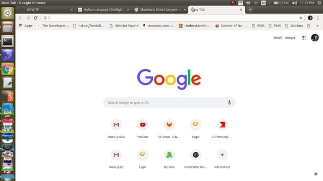The width and height of the screenshot is (323, 181).
Task: Open The Developer... bookmark
Action: click(52, 26)
